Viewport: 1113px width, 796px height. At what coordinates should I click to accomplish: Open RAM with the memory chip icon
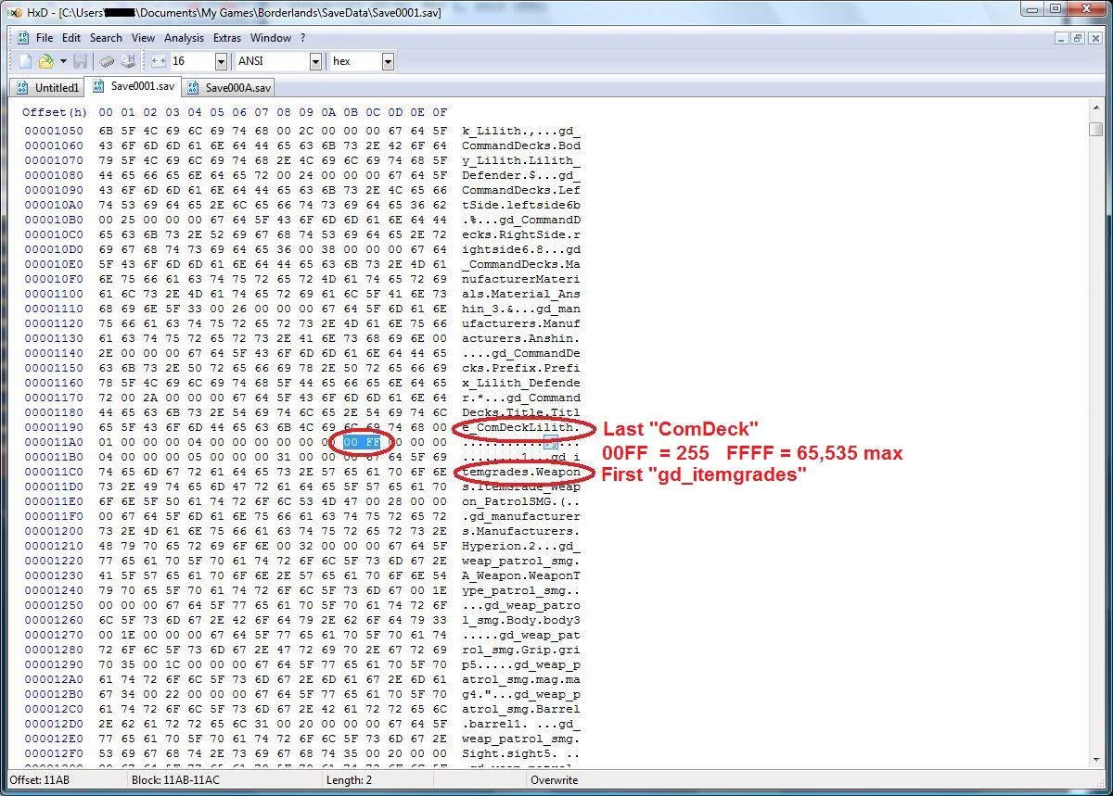coord(108,61)
